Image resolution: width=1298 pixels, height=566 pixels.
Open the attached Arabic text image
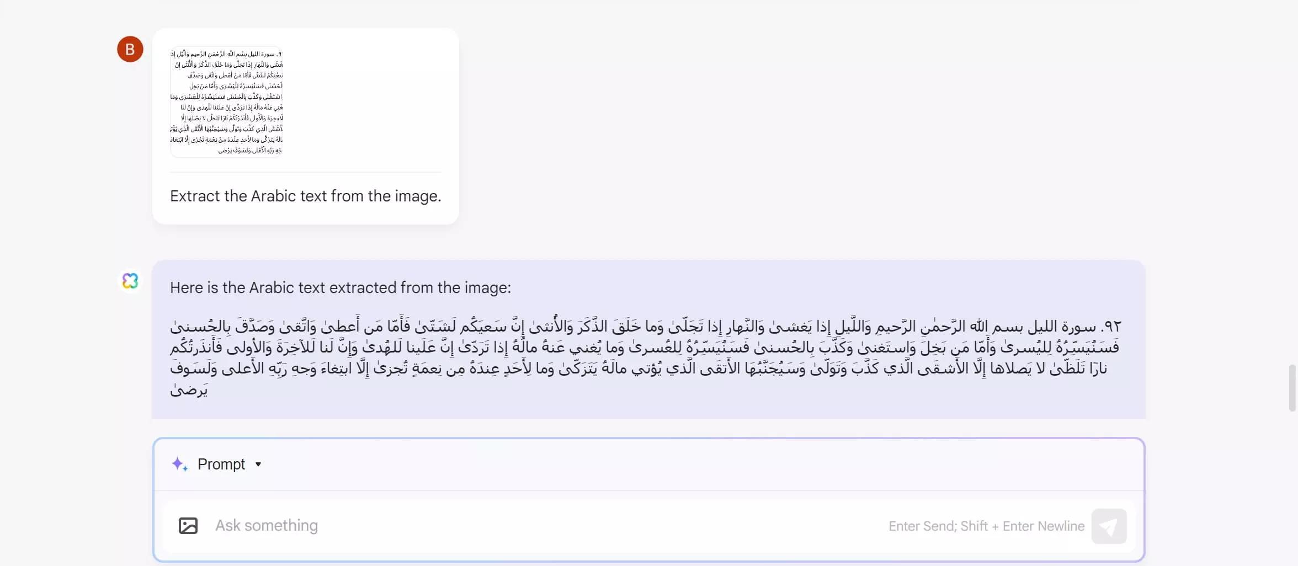tap(227, 102)
